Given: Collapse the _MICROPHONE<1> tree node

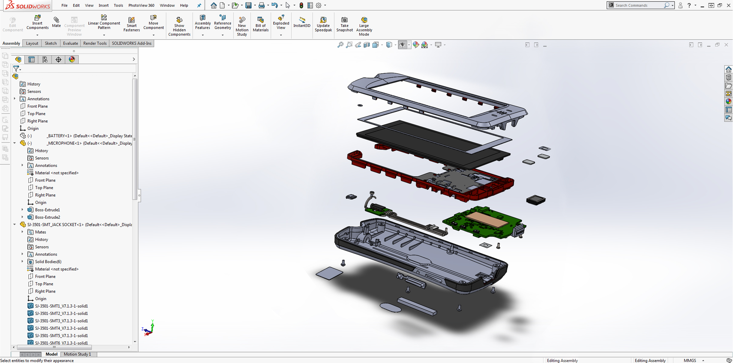Looking at the screenshot, I should click(15, 143).
